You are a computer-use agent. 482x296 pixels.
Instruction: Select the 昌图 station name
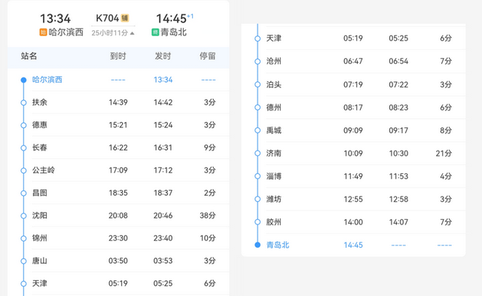40,193
